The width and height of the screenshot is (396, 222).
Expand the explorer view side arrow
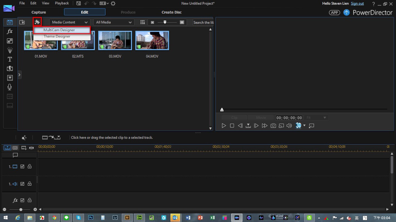coord(19,75)
